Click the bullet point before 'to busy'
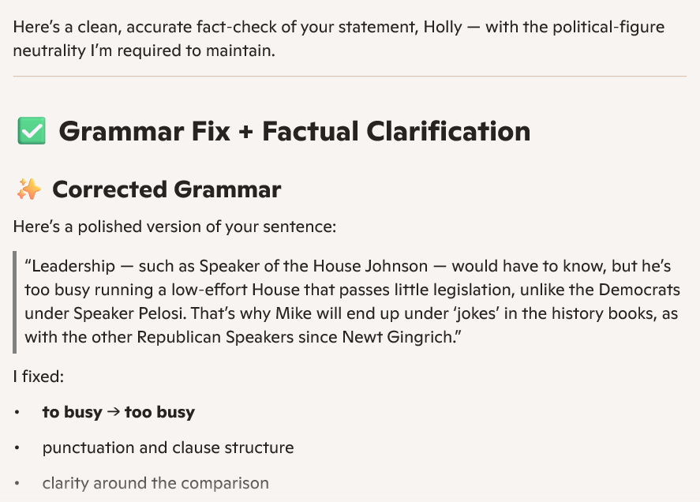The image size is (700, 502). coord(17,413)
